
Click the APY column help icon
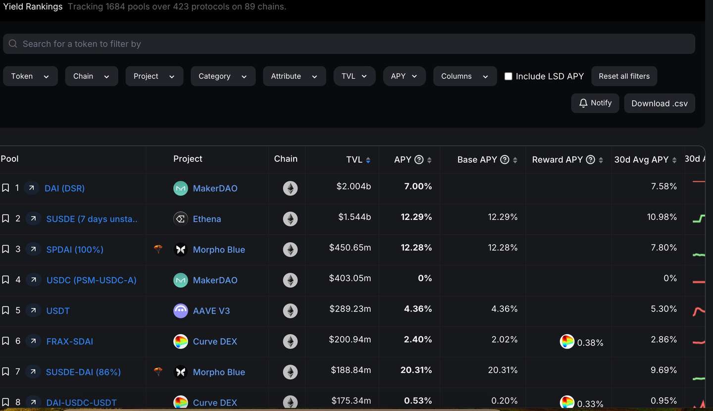[x=419, y=159]
